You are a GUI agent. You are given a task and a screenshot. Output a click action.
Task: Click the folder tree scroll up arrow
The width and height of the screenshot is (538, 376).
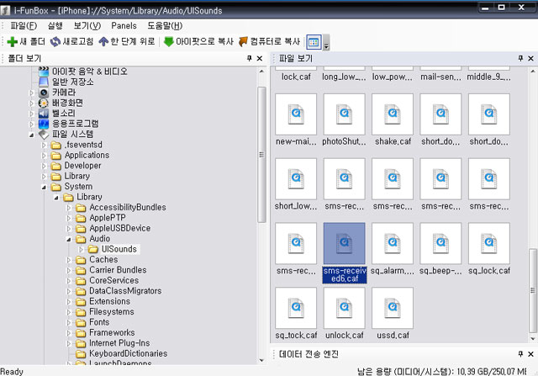point(261,71)
